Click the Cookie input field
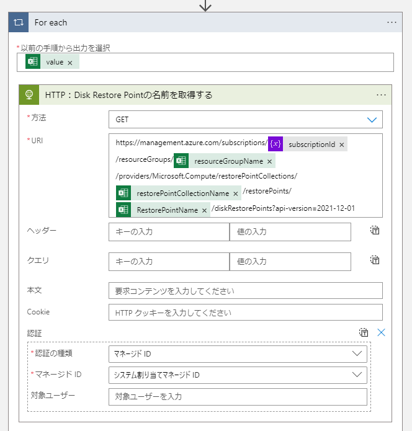The image size is (412, 431). click(x=245, y=313)
